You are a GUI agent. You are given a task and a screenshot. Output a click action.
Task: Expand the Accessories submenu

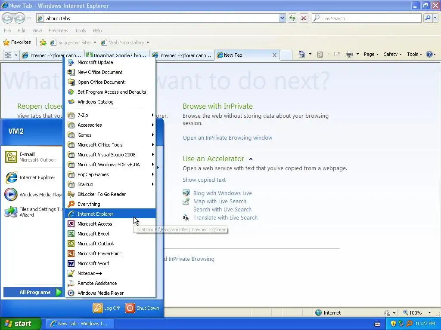point(110,125)
